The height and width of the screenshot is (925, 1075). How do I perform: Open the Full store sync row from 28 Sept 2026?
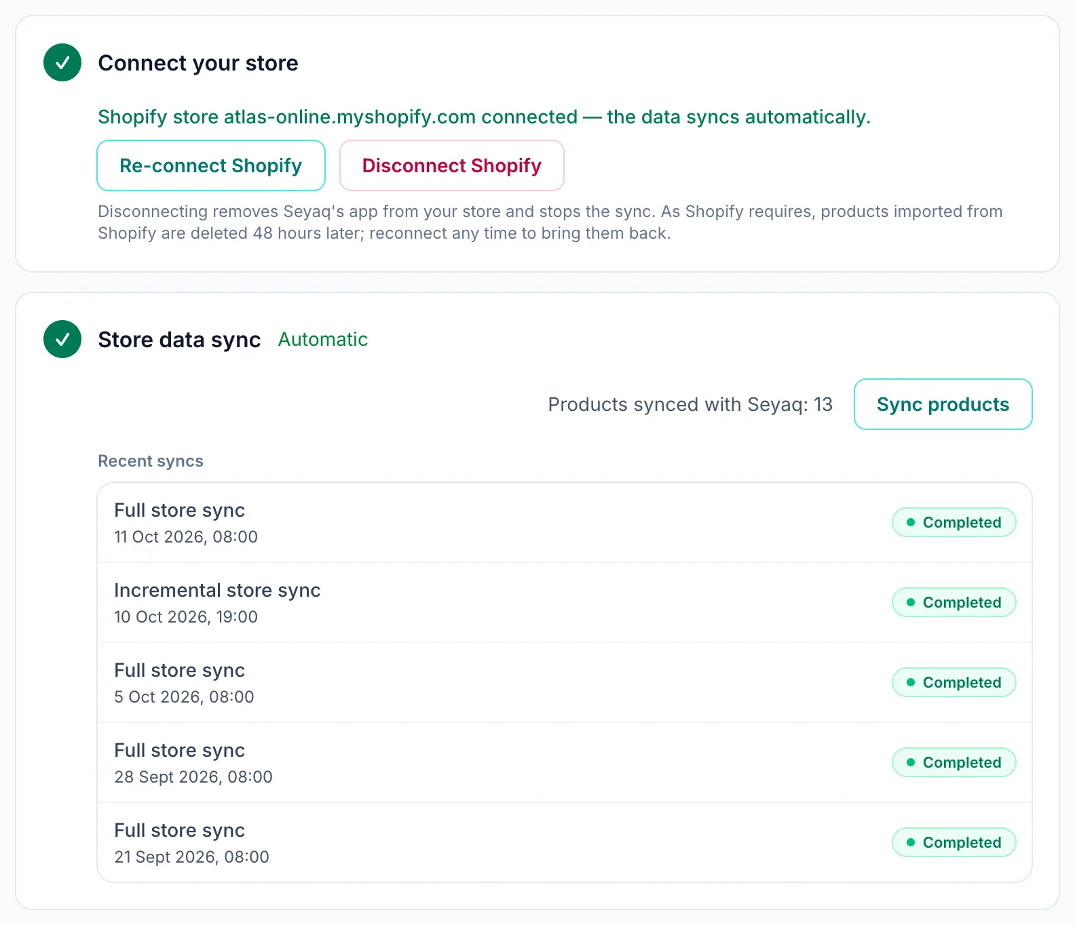coord(565,762)
